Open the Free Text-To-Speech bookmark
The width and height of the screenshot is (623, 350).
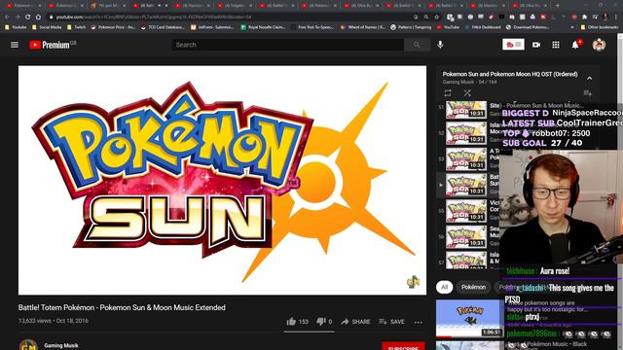coord(312,27)
